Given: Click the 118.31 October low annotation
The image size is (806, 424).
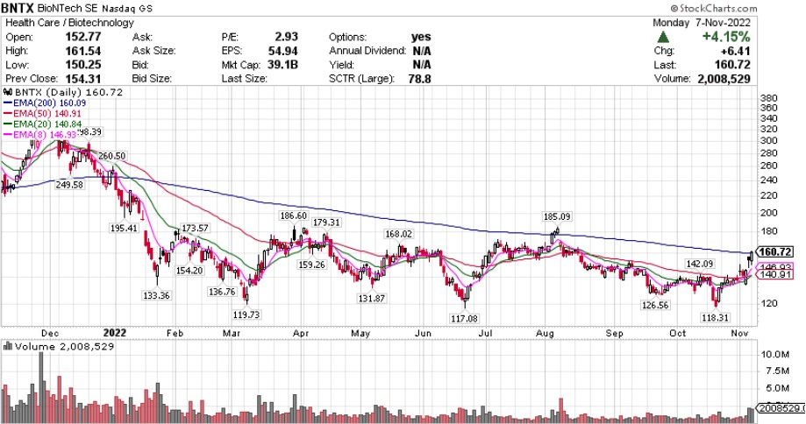Looking at the screenshot, I should (x=715, y=318).
